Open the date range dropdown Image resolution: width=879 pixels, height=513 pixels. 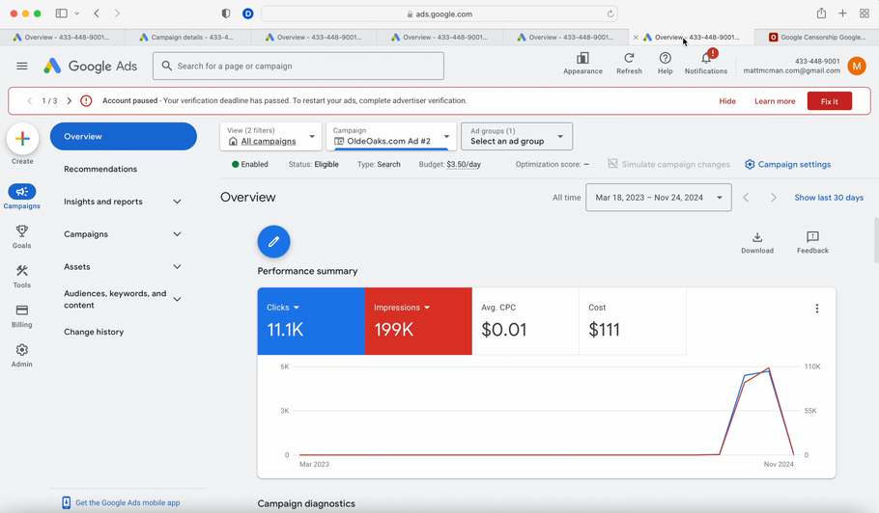(658, 198)
